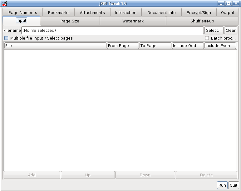Open the Shuffle/N-up tab

pyautogui.click(x=202, y=21)
